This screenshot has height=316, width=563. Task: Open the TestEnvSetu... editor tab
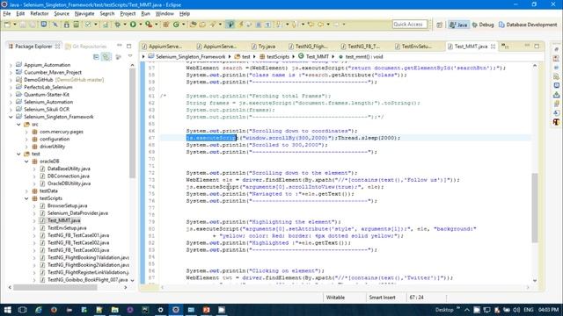pos(413,47)
